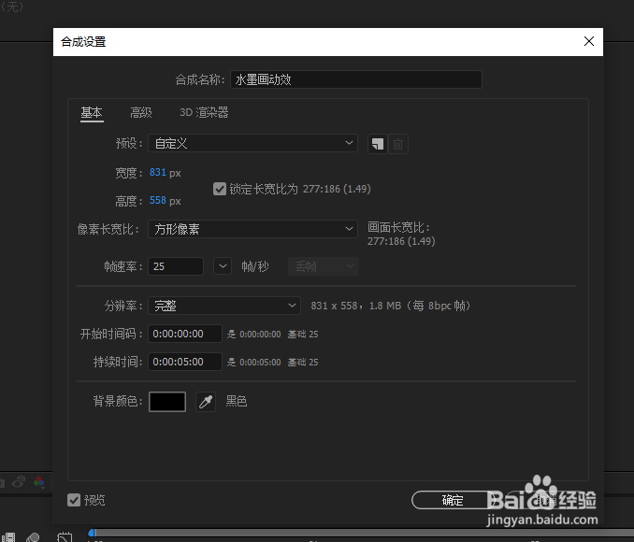Toggle 锁定长宽比 checkbox

click(x=219, y=189)
